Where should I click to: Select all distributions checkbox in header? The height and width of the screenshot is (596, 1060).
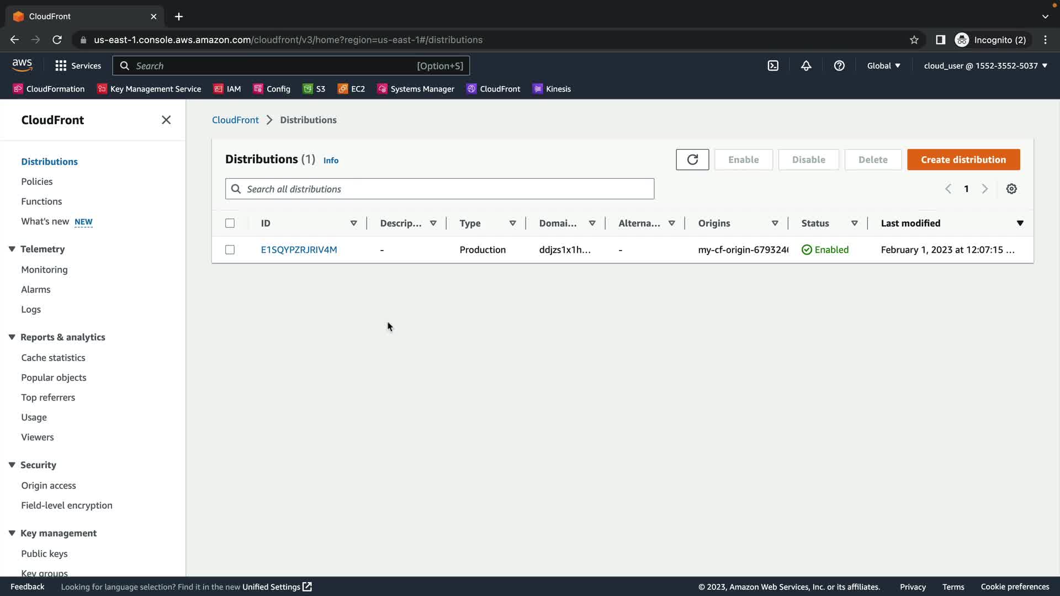pos(230,223)
